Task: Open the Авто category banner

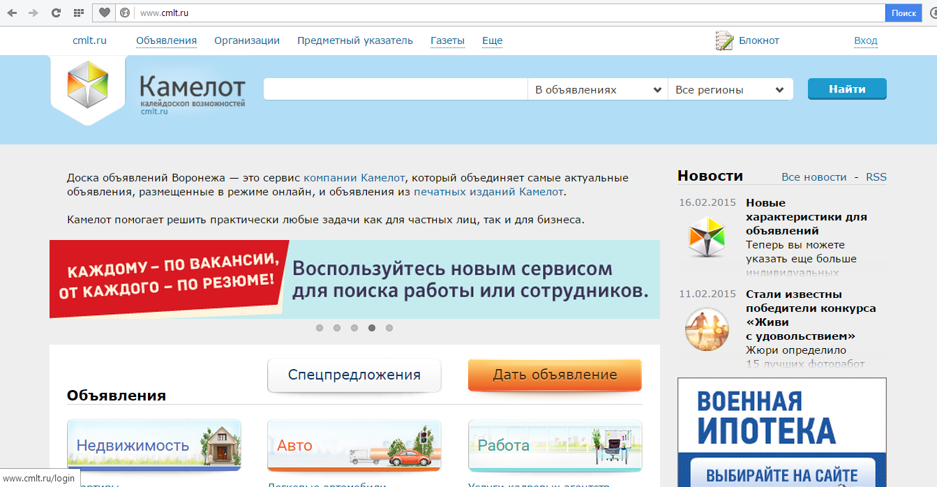Action: 354,445
